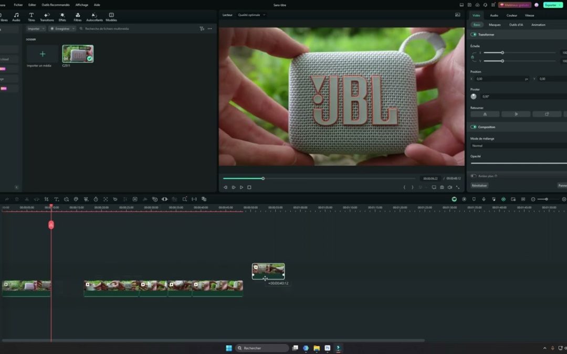Set mark-in point with left brace icon
Screen dimensions: 567x354
[x=404, y=187]
